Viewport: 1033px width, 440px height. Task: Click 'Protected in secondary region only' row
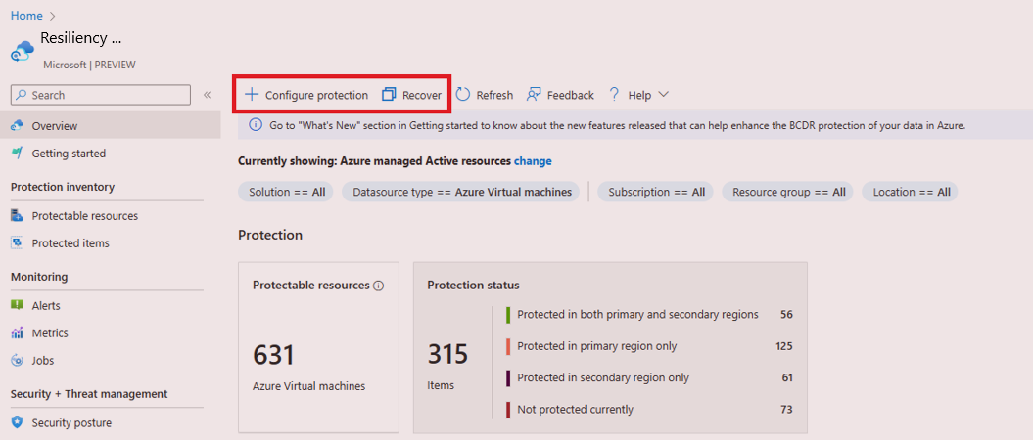(649, 377)
